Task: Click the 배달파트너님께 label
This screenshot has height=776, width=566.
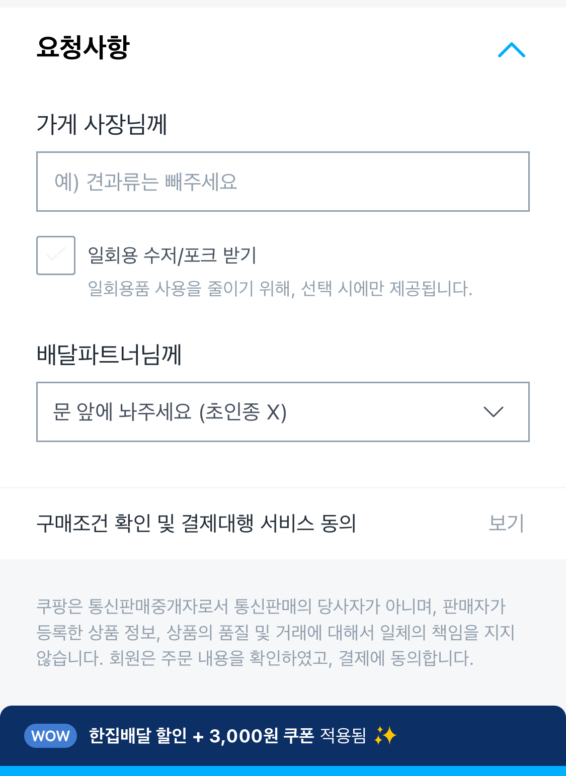Action: pyautogui.click(x=109, y=355)
